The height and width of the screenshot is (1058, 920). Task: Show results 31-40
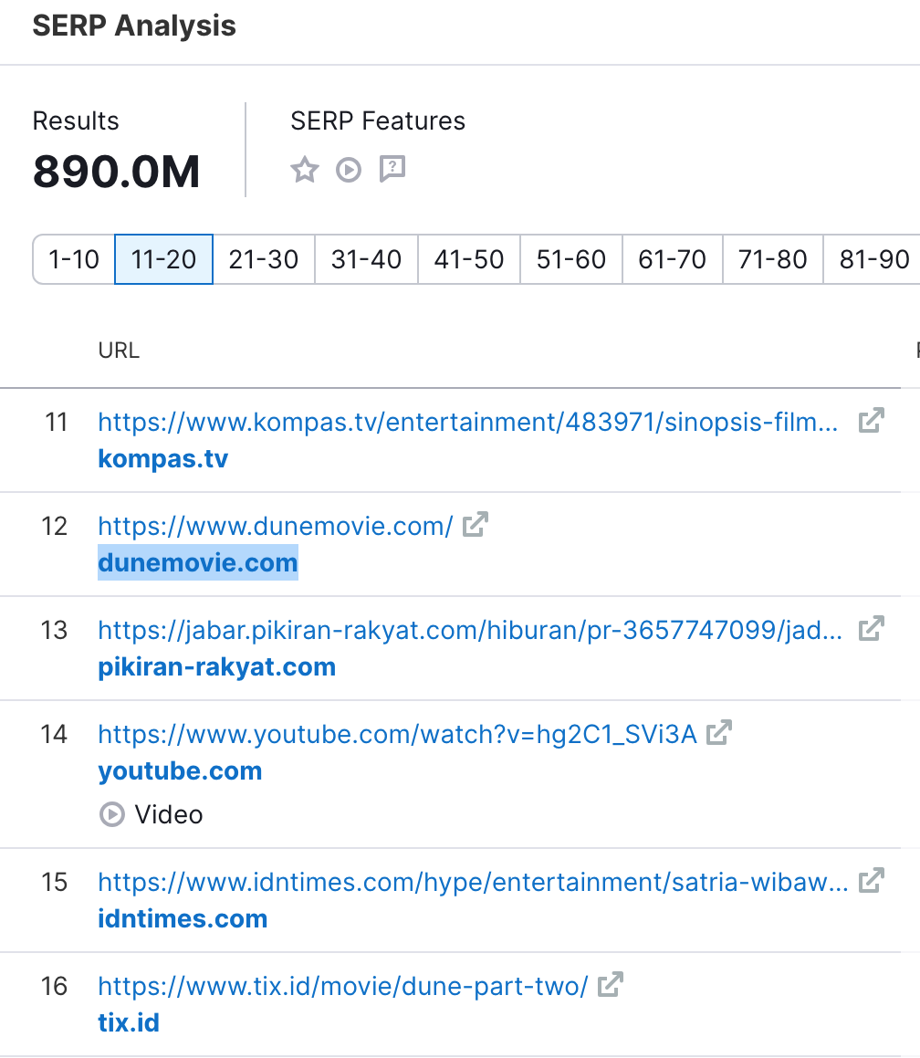[366, 259]
